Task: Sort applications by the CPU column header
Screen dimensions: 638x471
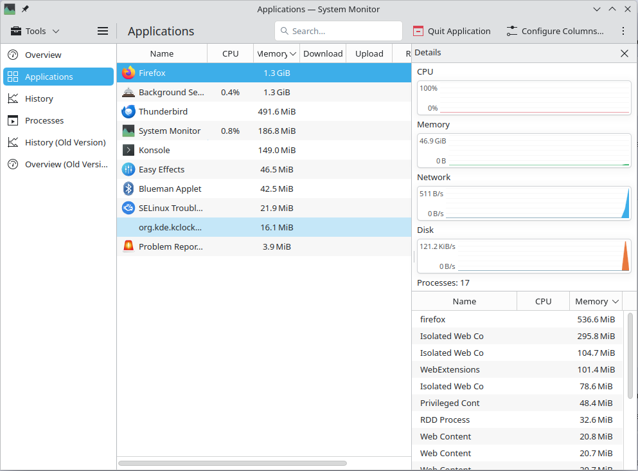Action: pyautogui.click(x=230, y=54)
